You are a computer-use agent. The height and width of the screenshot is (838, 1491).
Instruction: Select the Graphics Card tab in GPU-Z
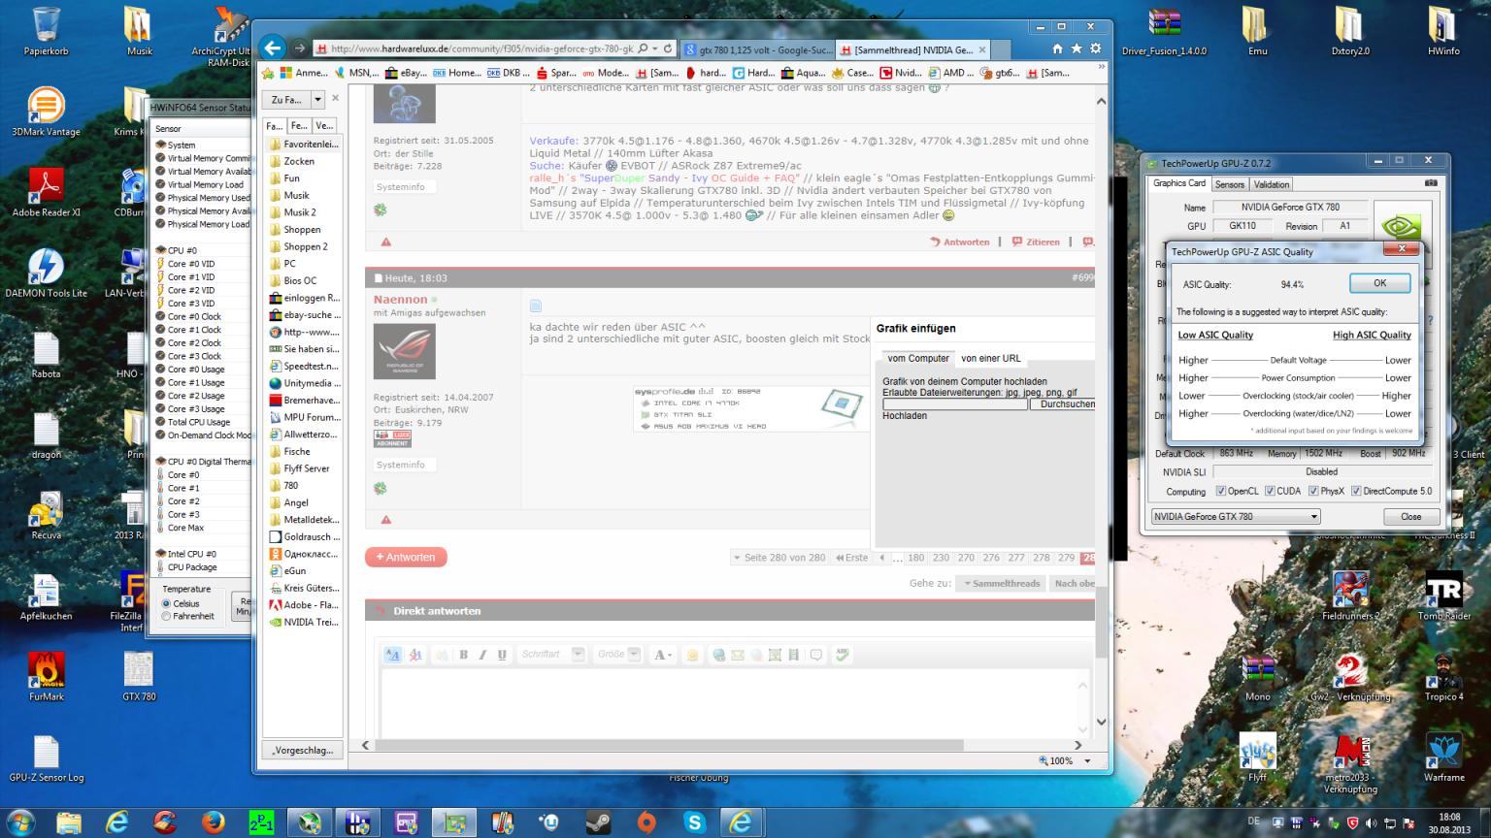point(1179,183)
